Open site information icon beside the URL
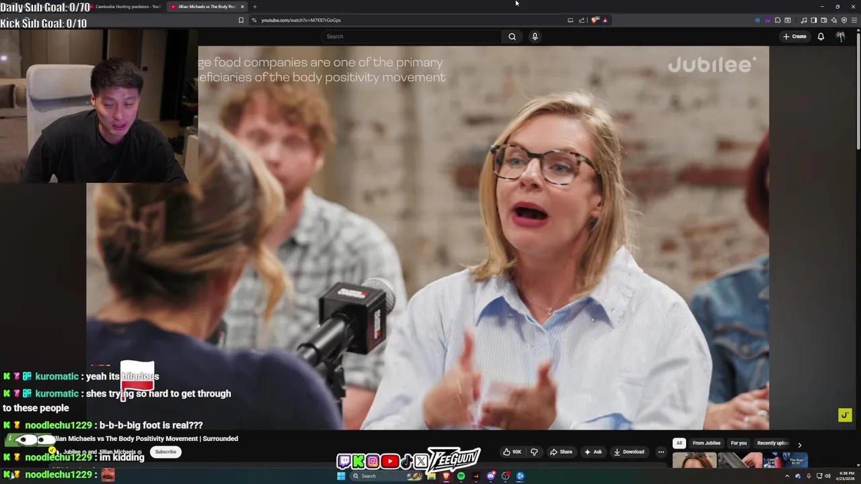Viewport: 861px width, 484px height. tap(254, 20)
